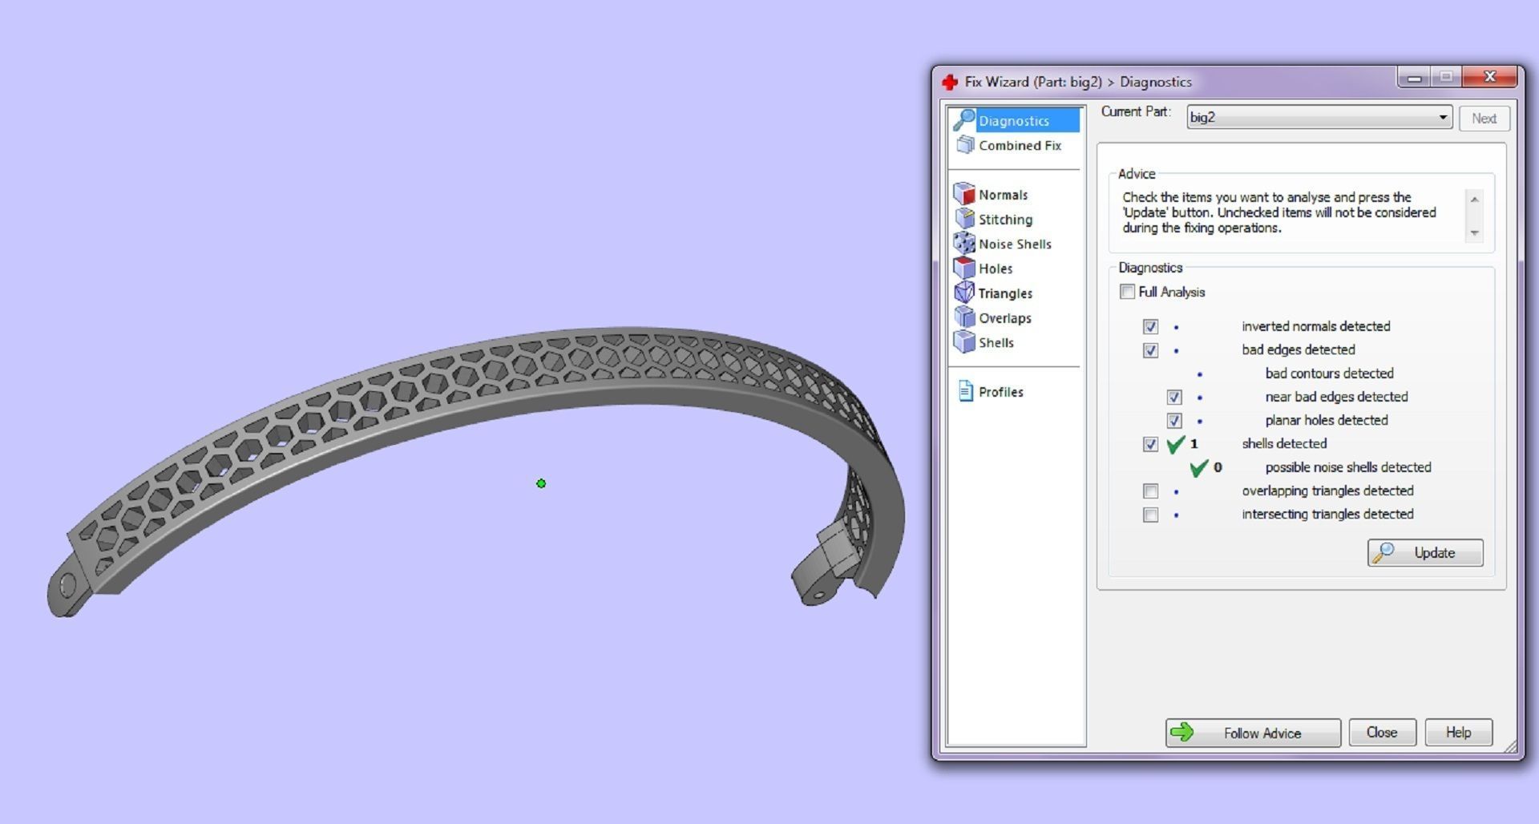This screenshot has height=824, width=1539.
Task: Click the Combined Fix icon
Action: 965,145
